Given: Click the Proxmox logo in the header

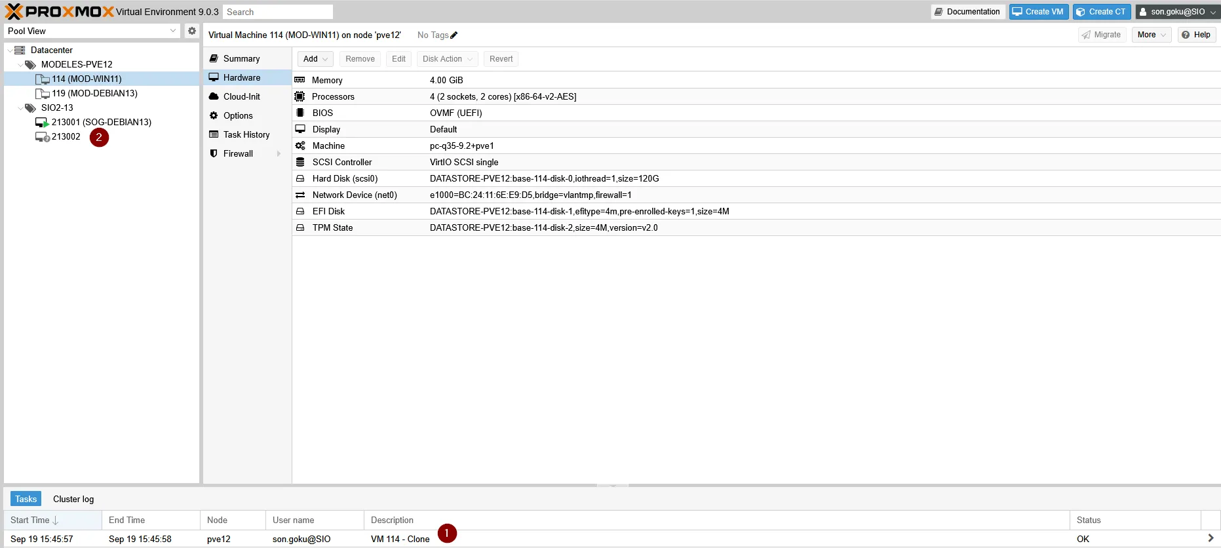Looking at the screenshot, I should pyautogui.click(x=59, y=12).
